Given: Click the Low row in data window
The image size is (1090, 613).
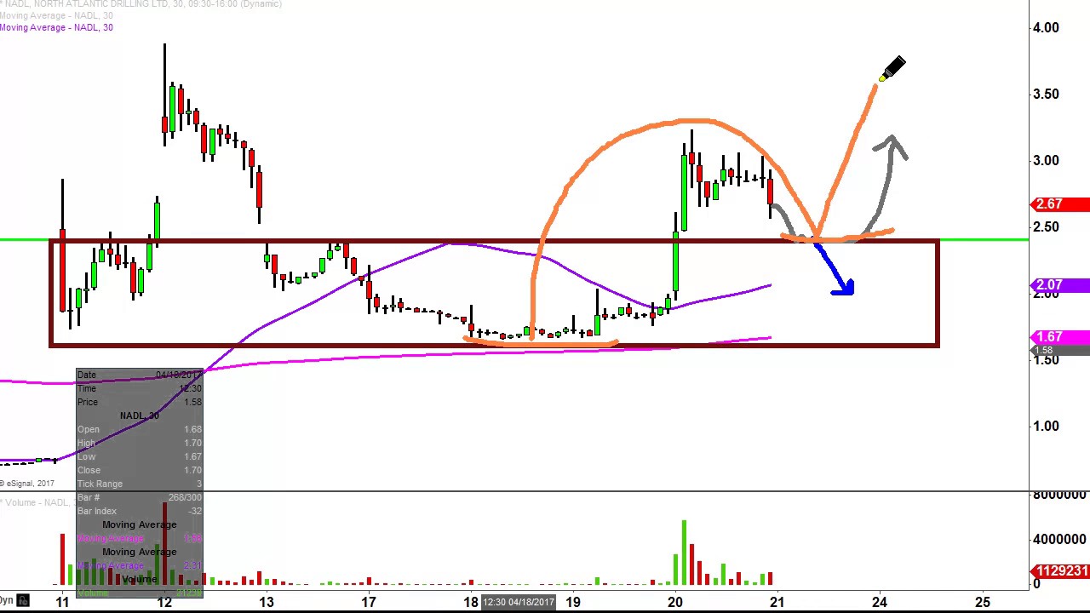Looking at the screenshot, I should coord(140,456).
